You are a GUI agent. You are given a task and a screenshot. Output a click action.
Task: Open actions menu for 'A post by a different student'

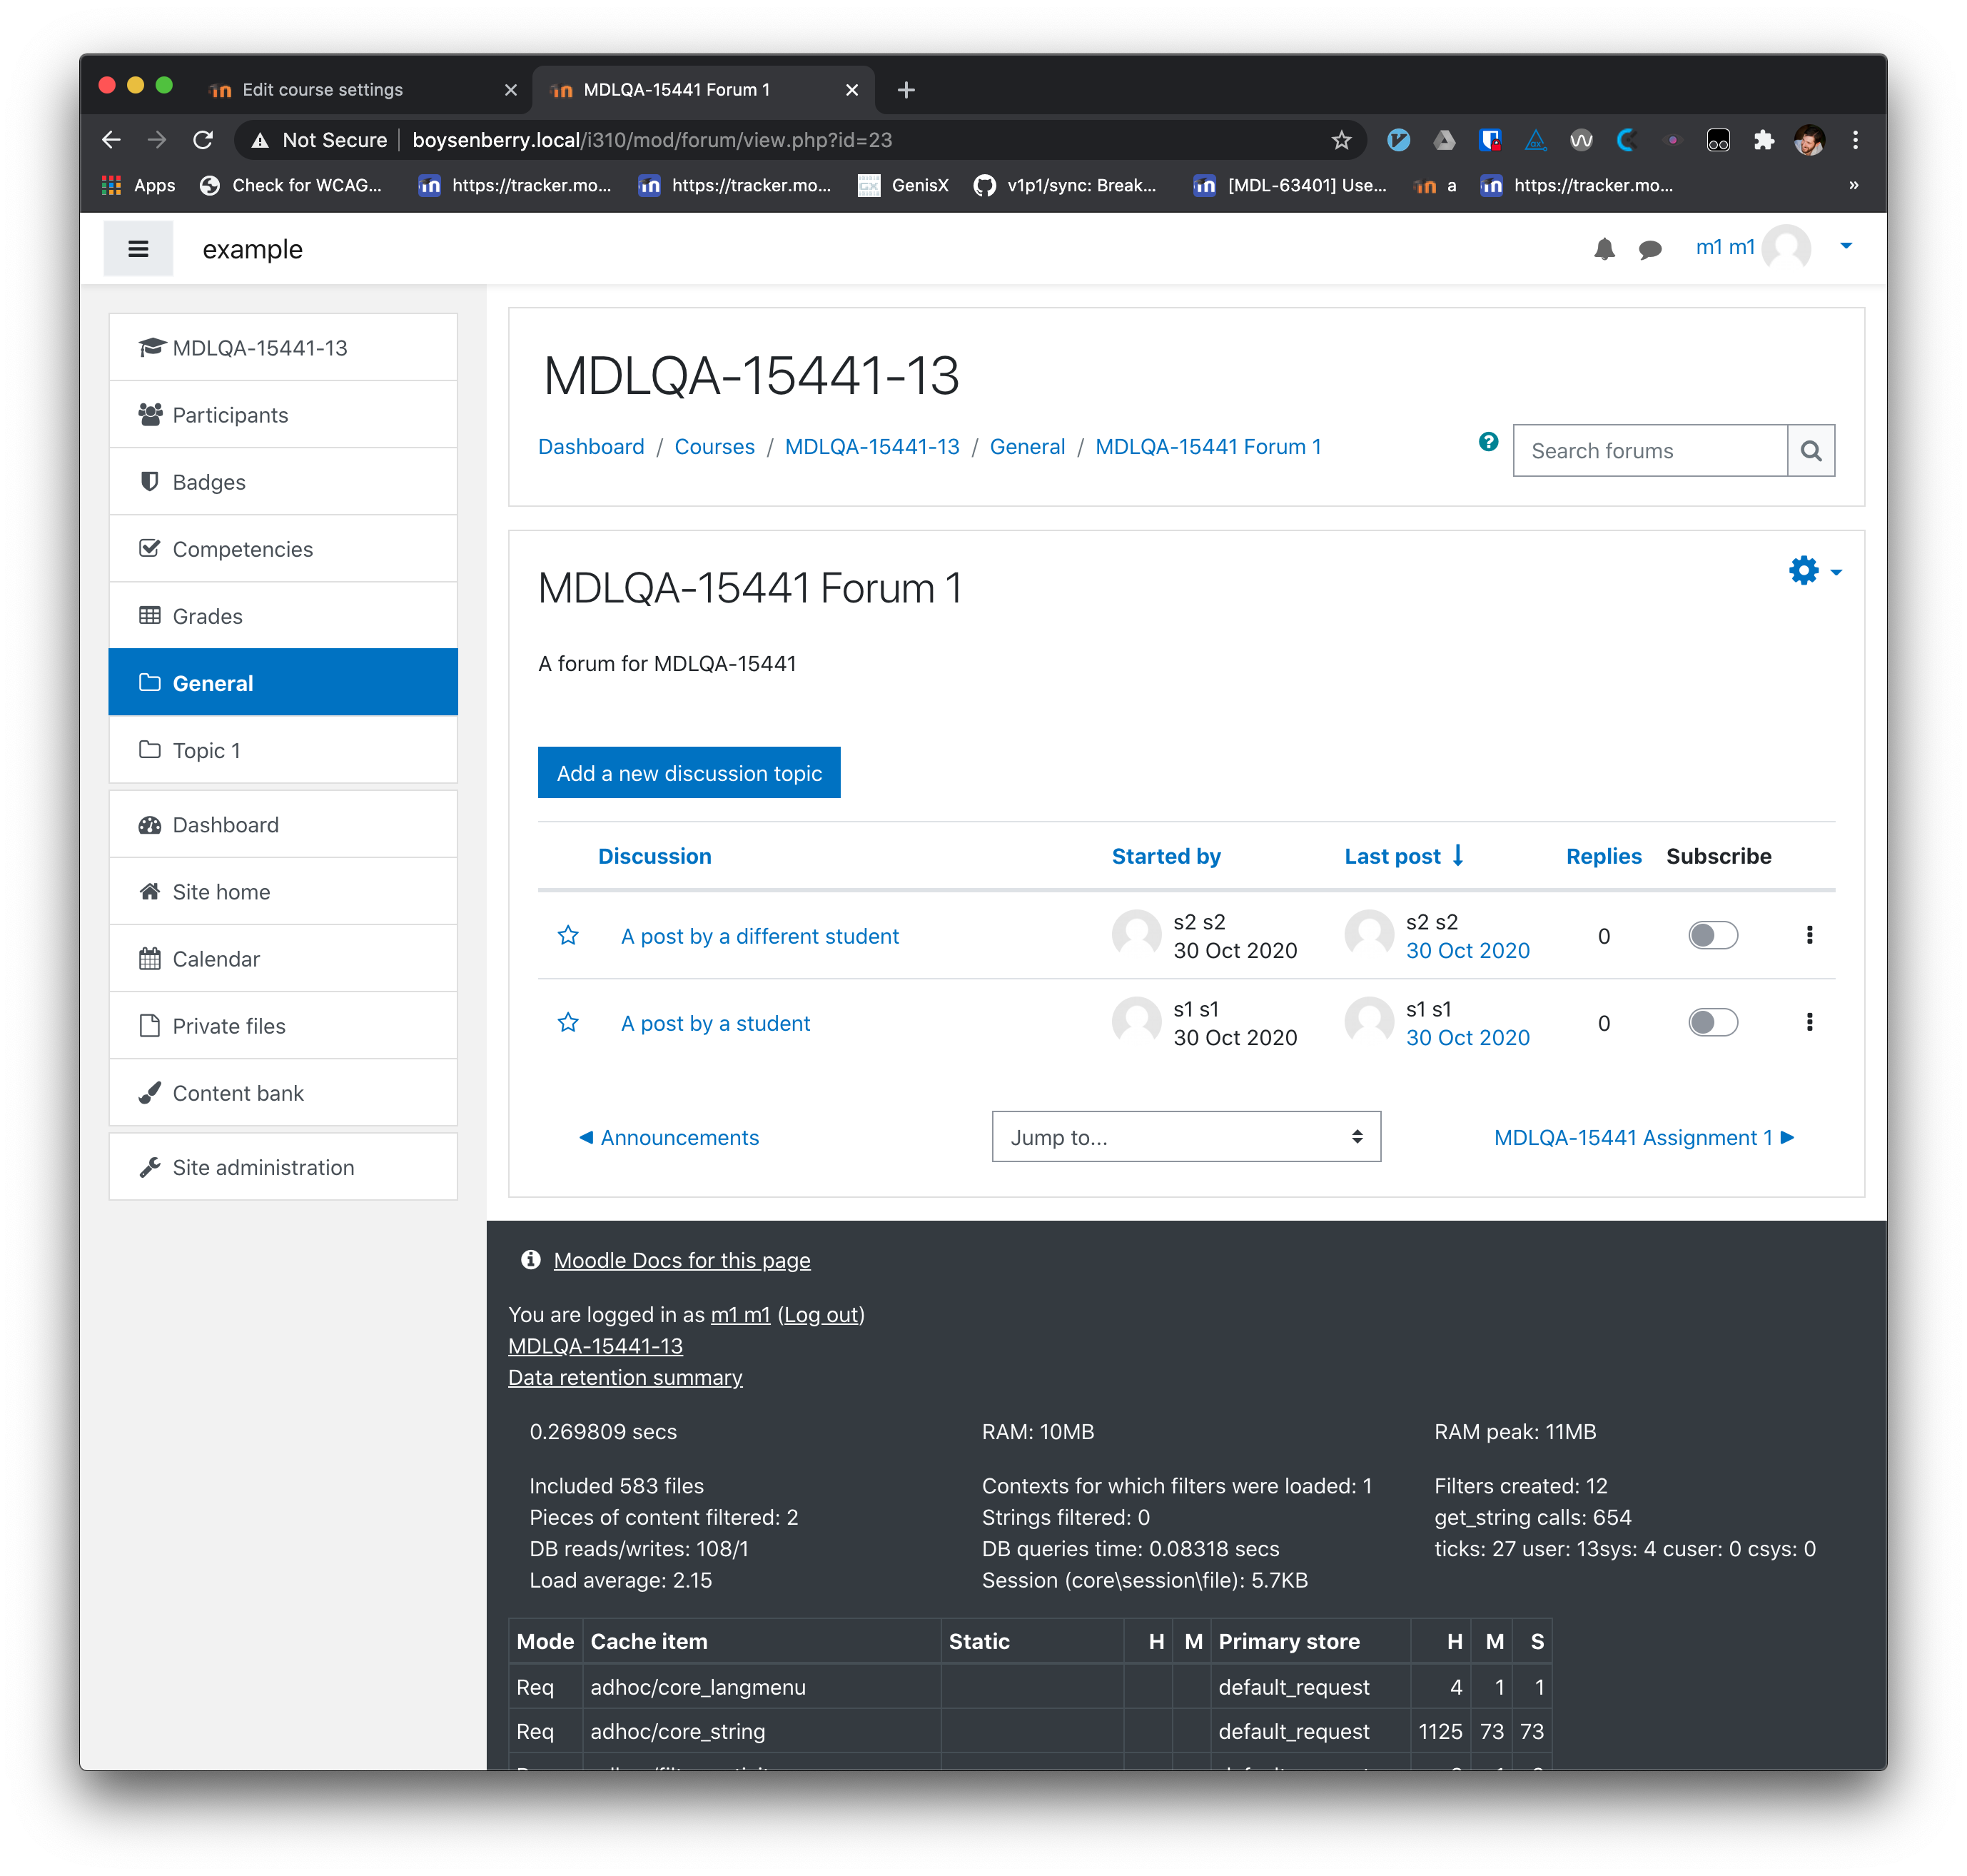coord(1808,936)
